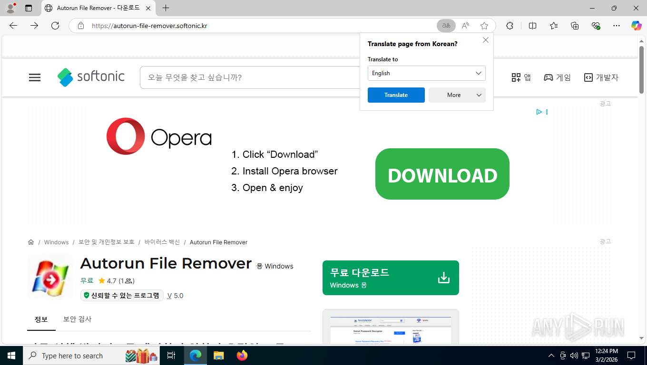This screenshot has height=365, width=647.
Task: Click the taskbar search box
Action: click(91, 355)
